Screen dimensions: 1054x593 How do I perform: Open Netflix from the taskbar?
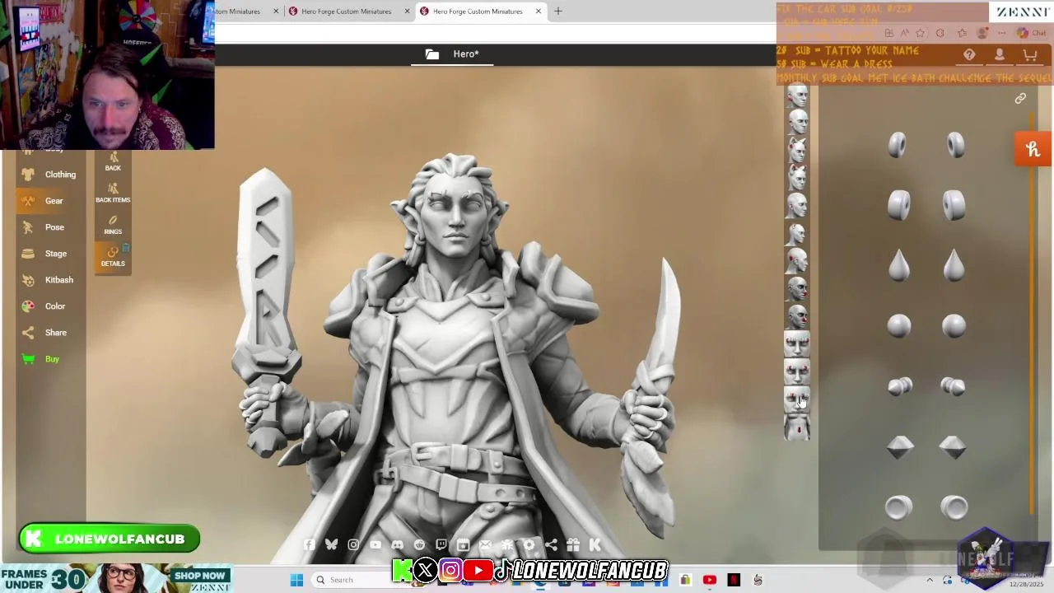click(x=734, y=580)
